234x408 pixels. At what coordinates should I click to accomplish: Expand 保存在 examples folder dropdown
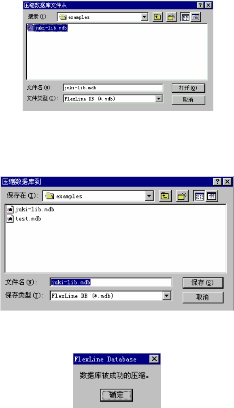[x=149, y=196]
